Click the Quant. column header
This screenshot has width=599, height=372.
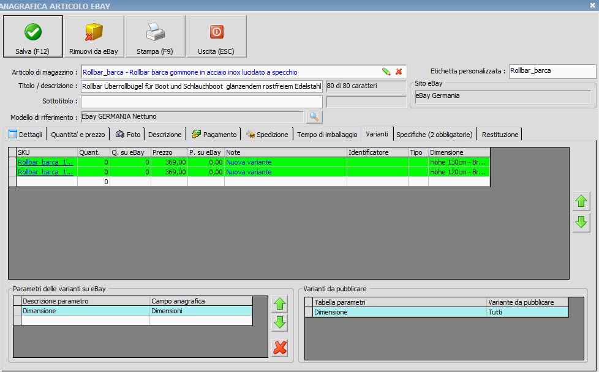(94, 152)
